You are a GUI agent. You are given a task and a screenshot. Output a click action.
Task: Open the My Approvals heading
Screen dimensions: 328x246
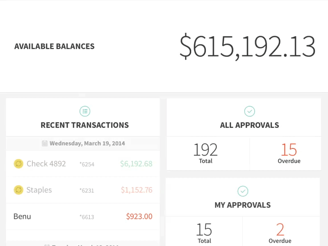click(243, 205)
